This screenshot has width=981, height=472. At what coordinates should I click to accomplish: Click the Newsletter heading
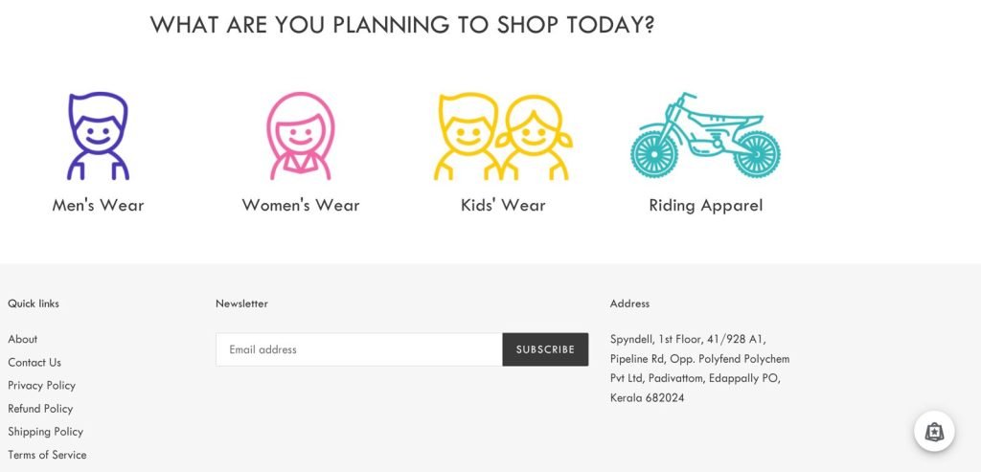tap(241, 303)
